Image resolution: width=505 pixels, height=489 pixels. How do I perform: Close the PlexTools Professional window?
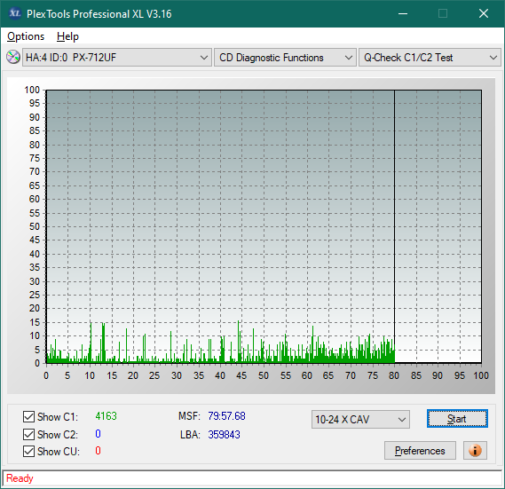click(x=484, y=13)
